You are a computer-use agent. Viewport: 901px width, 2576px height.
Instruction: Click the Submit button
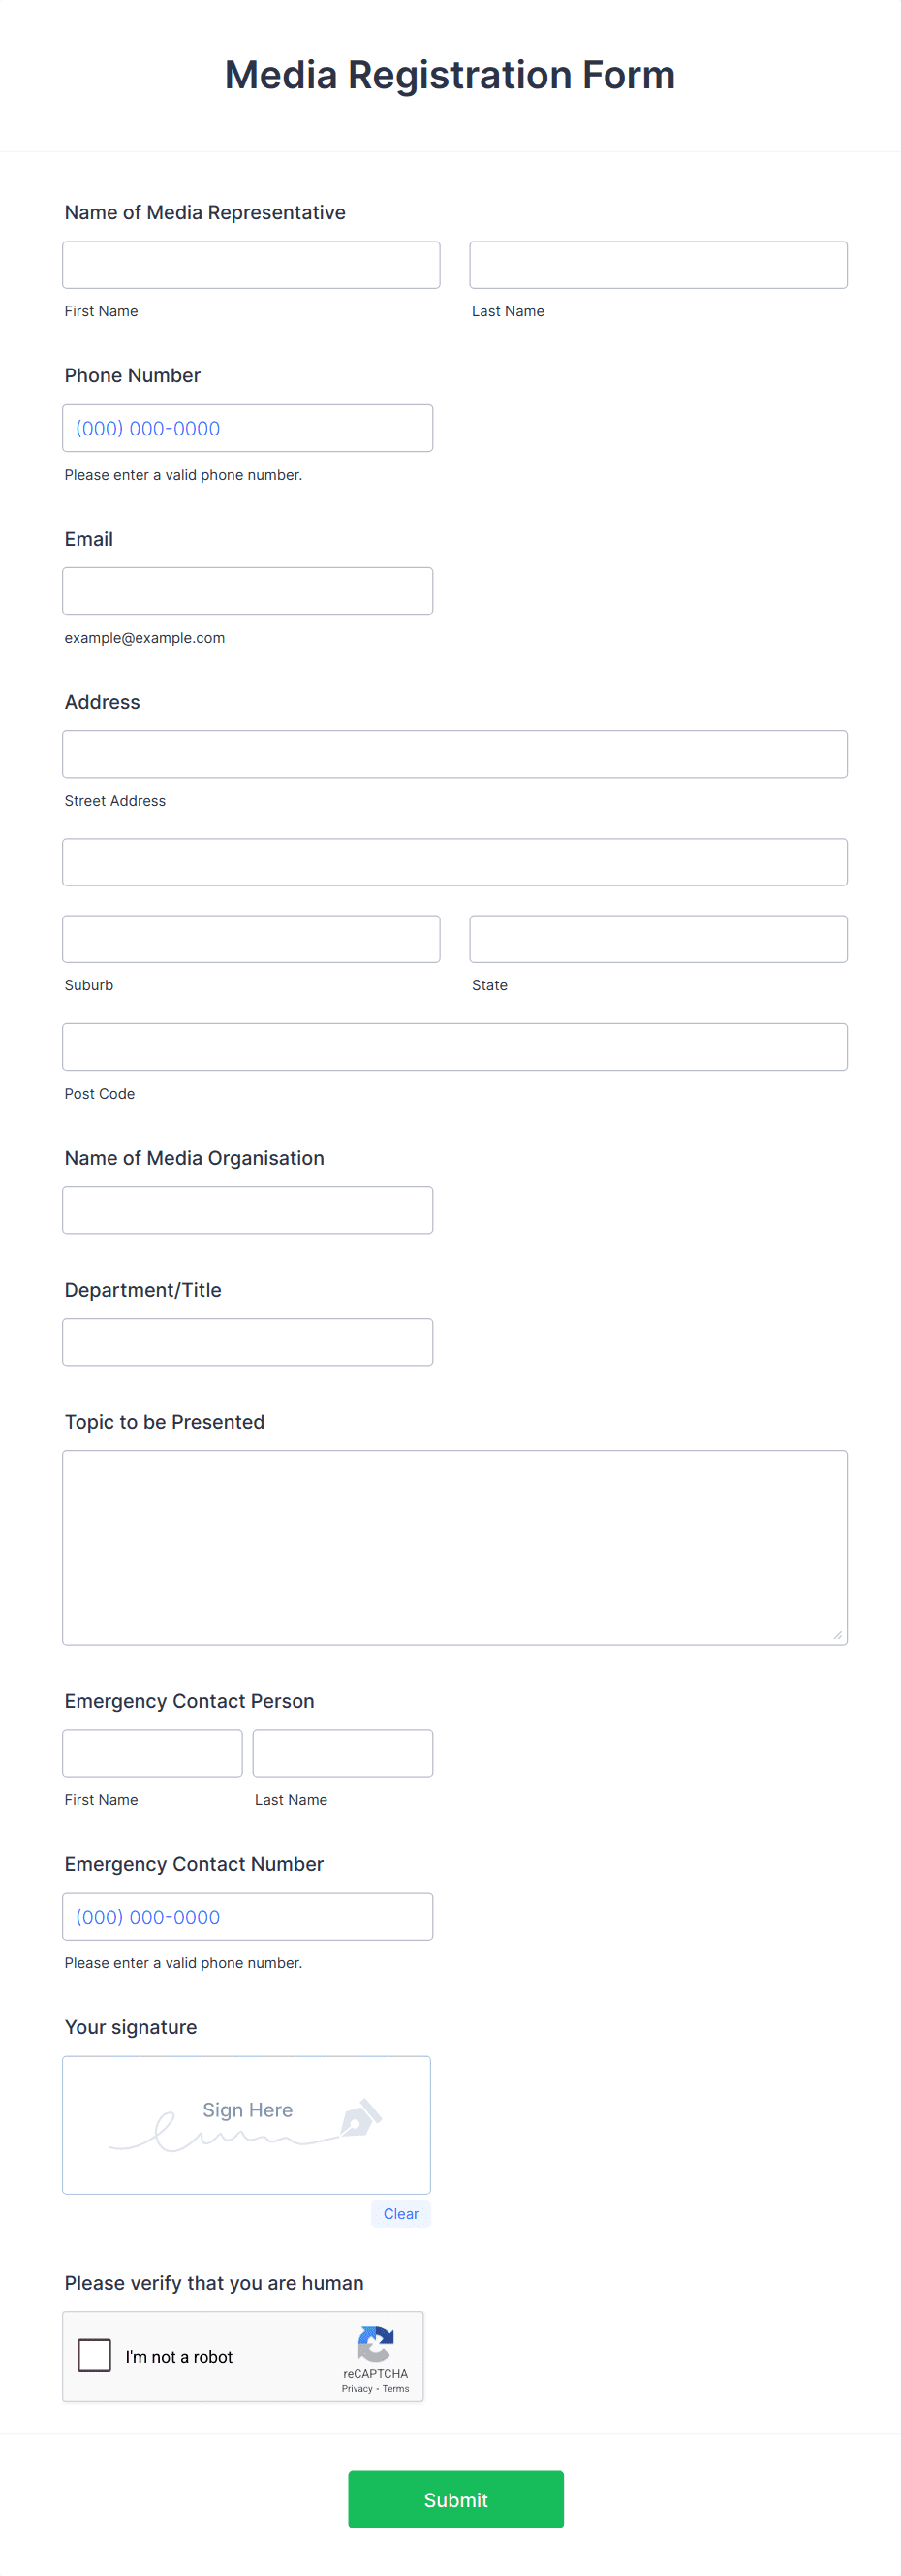point(454,2499)
